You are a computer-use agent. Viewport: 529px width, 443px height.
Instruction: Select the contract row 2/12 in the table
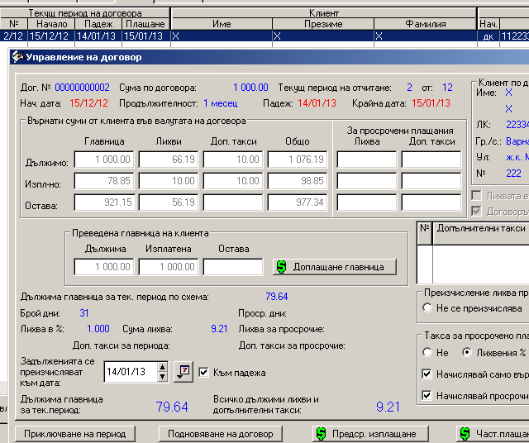(x=264, y=36)
